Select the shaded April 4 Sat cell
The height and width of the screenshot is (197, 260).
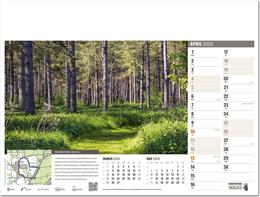[x=205, y=80]
